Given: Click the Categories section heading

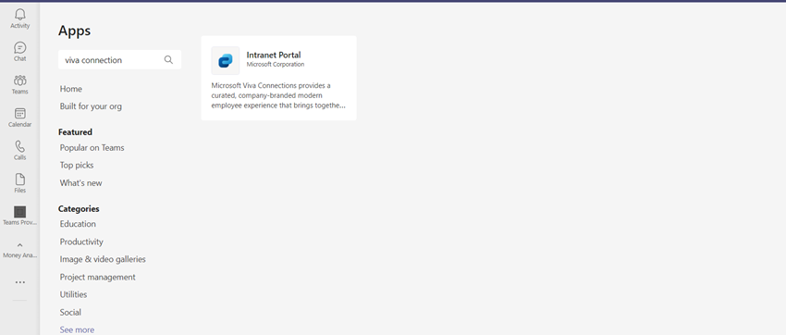Looking at the screenshot, I should tap(79, 208).
